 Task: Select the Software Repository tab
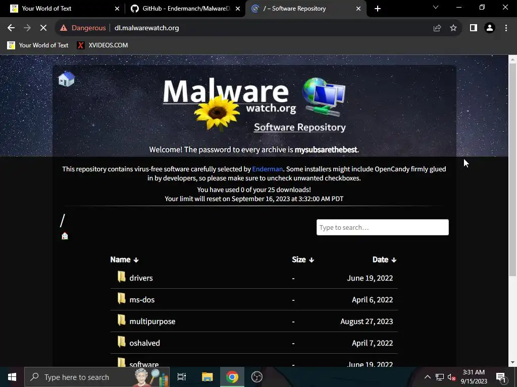click(x=305, y=9)
